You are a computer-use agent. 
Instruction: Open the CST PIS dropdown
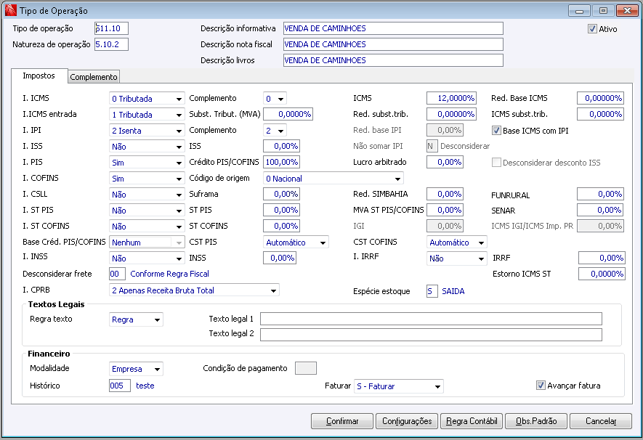tap(323, 243)
